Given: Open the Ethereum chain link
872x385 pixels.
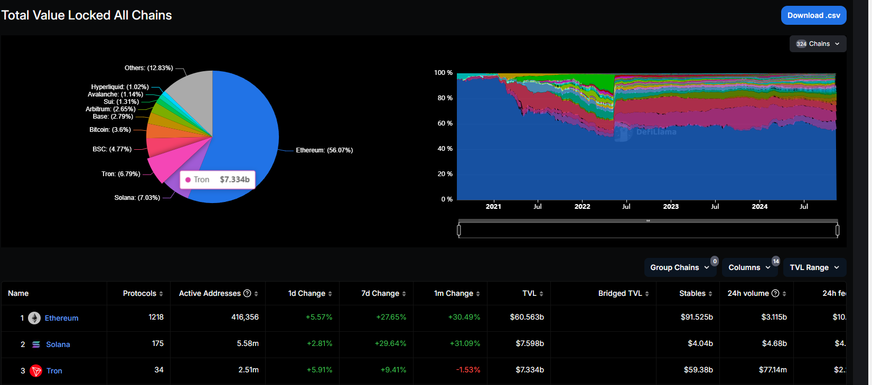Looking at the screenshot, I should [x=62, y=318].
